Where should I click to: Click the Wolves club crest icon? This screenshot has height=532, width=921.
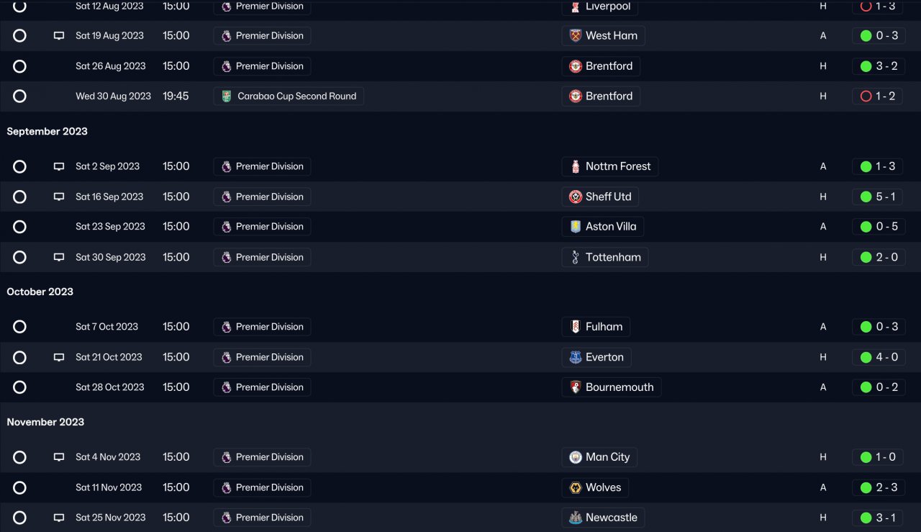[x=576, y=488]
